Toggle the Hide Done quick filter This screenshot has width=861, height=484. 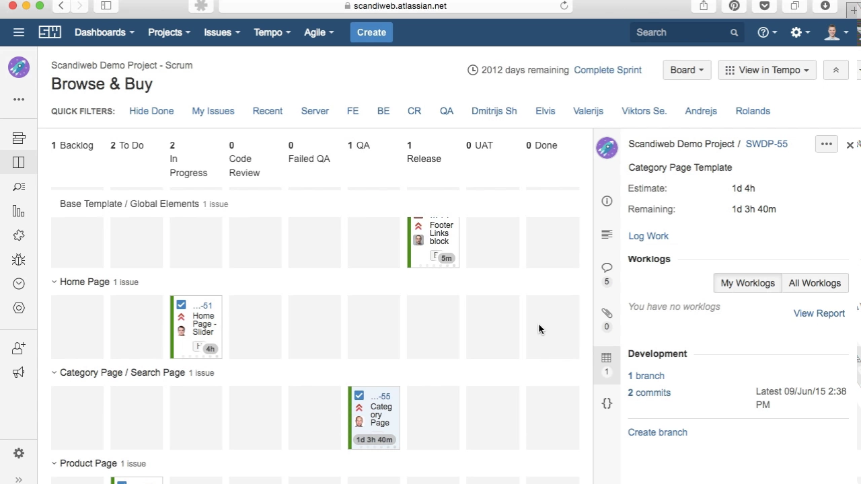coord(151,111)
